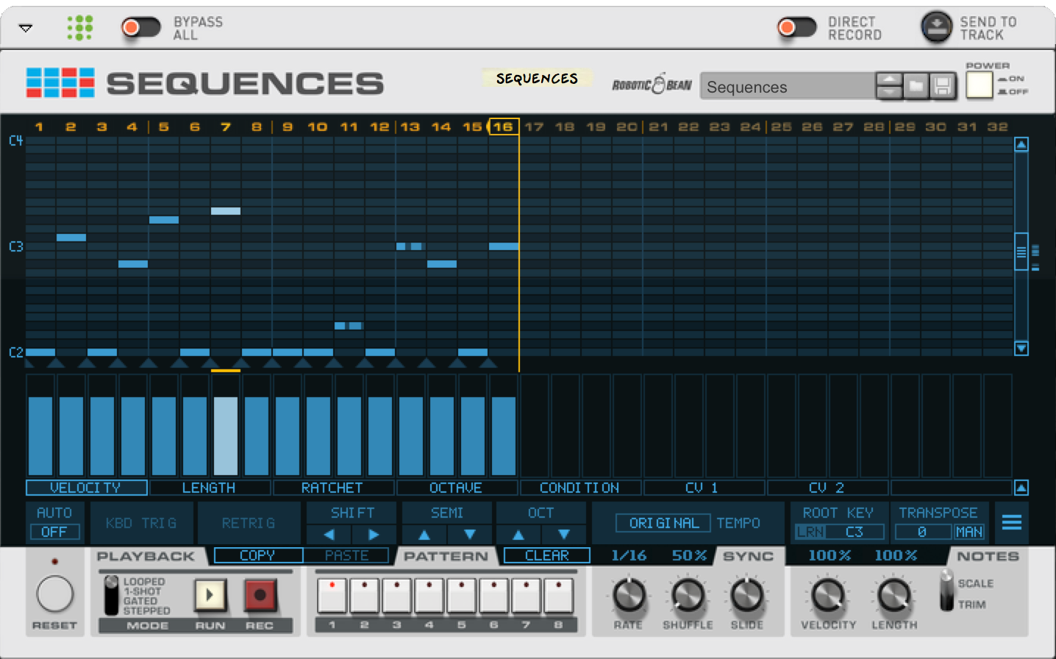Image resolution: width=1056 pixels, height=659 pixels.
Task: Click the green dot grid device icon
Action: pyautogui.click(x=80, y=28)
